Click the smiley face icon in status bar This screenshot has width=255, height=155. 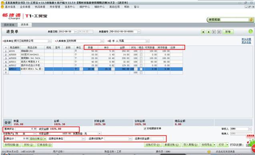point(209,151)
